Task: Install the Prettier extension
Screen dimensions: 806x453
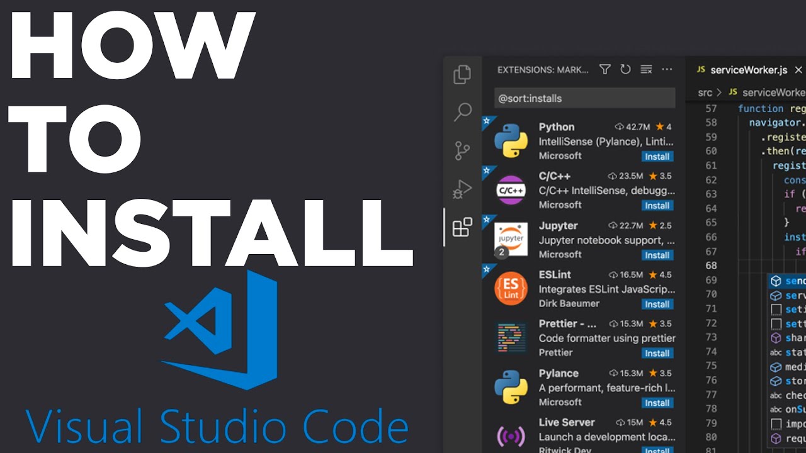Action: point(657,353)
